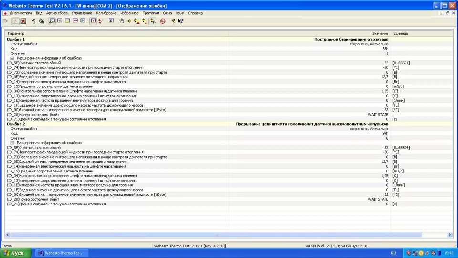Click the greyed refresh arrows toolbar icon
Screen dimensions: 458x258
pyautogui.click(x=15, y=21)
